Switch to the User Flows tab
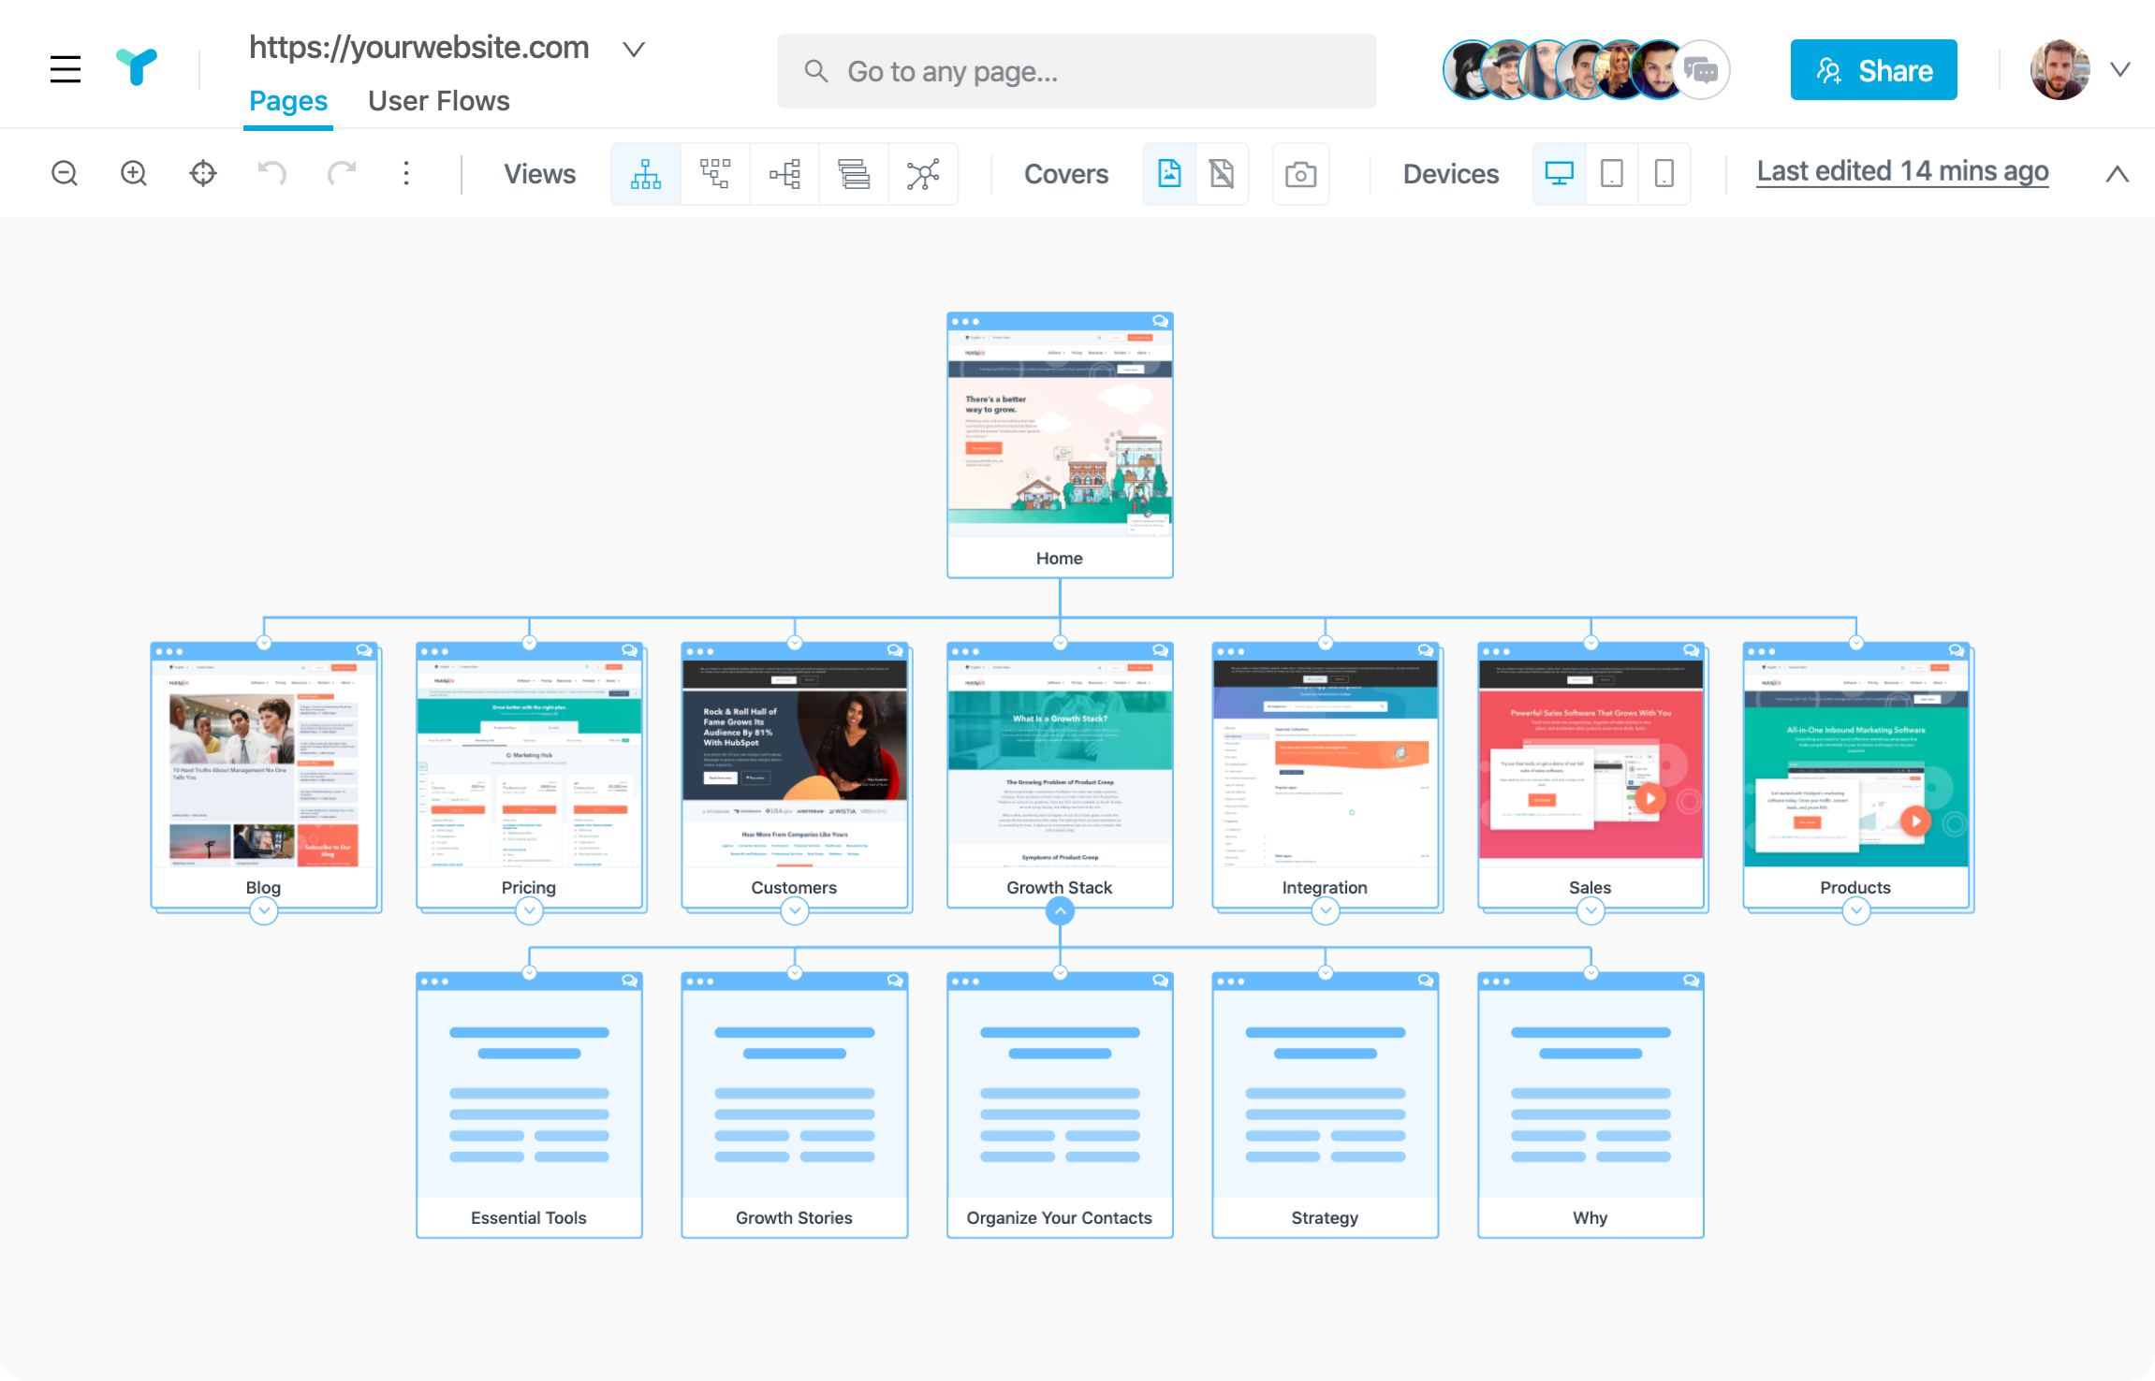 (438, 101)
